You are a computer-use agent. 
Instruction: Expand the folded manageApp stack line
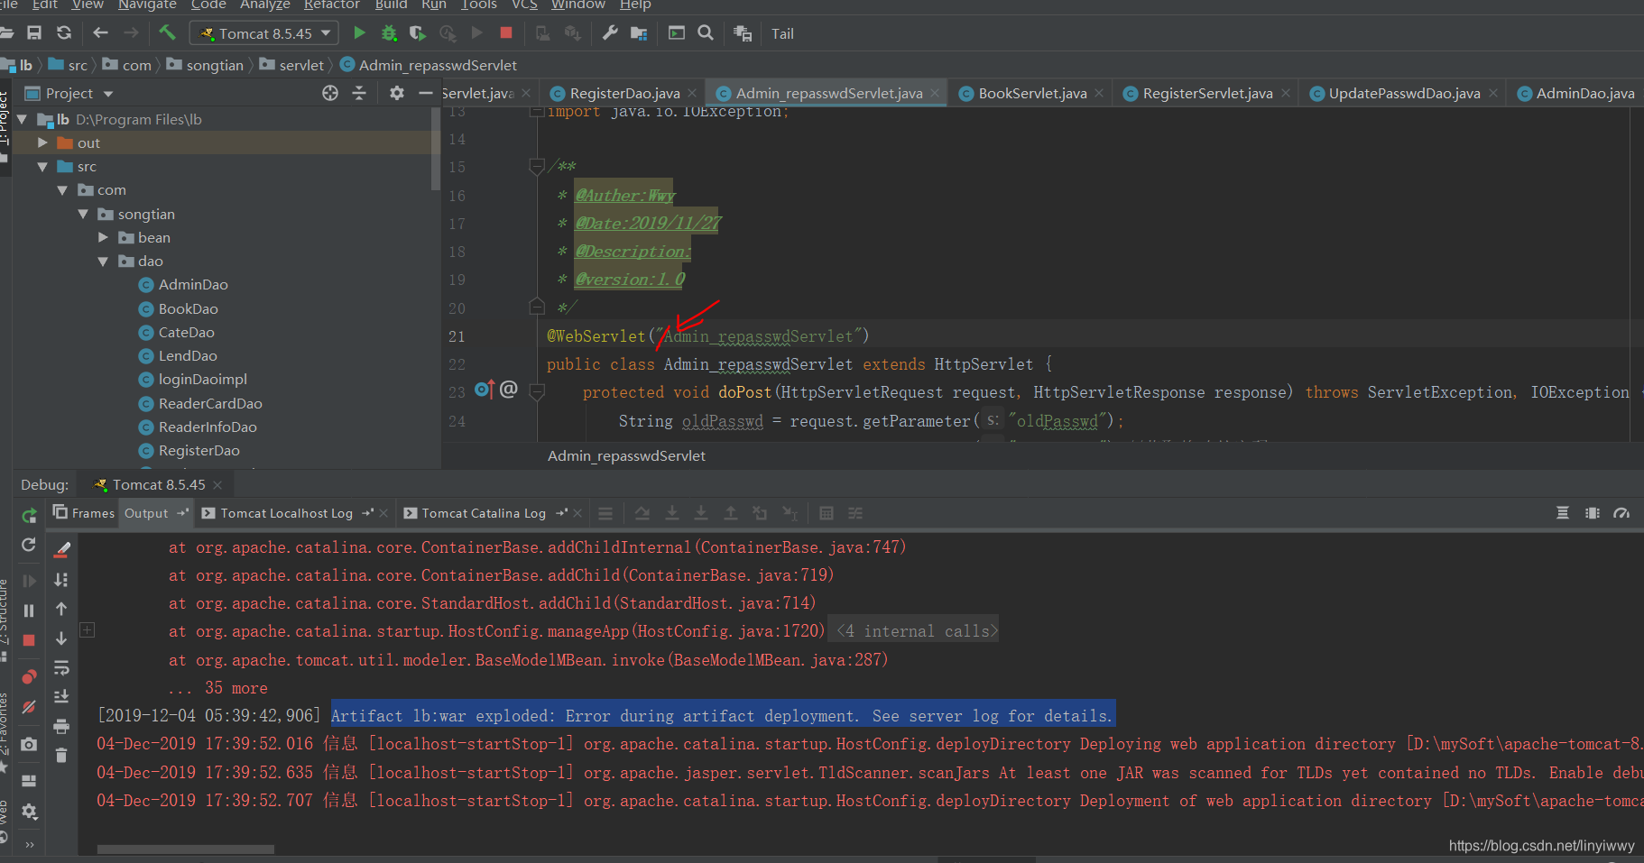click(x=88, y=629)
